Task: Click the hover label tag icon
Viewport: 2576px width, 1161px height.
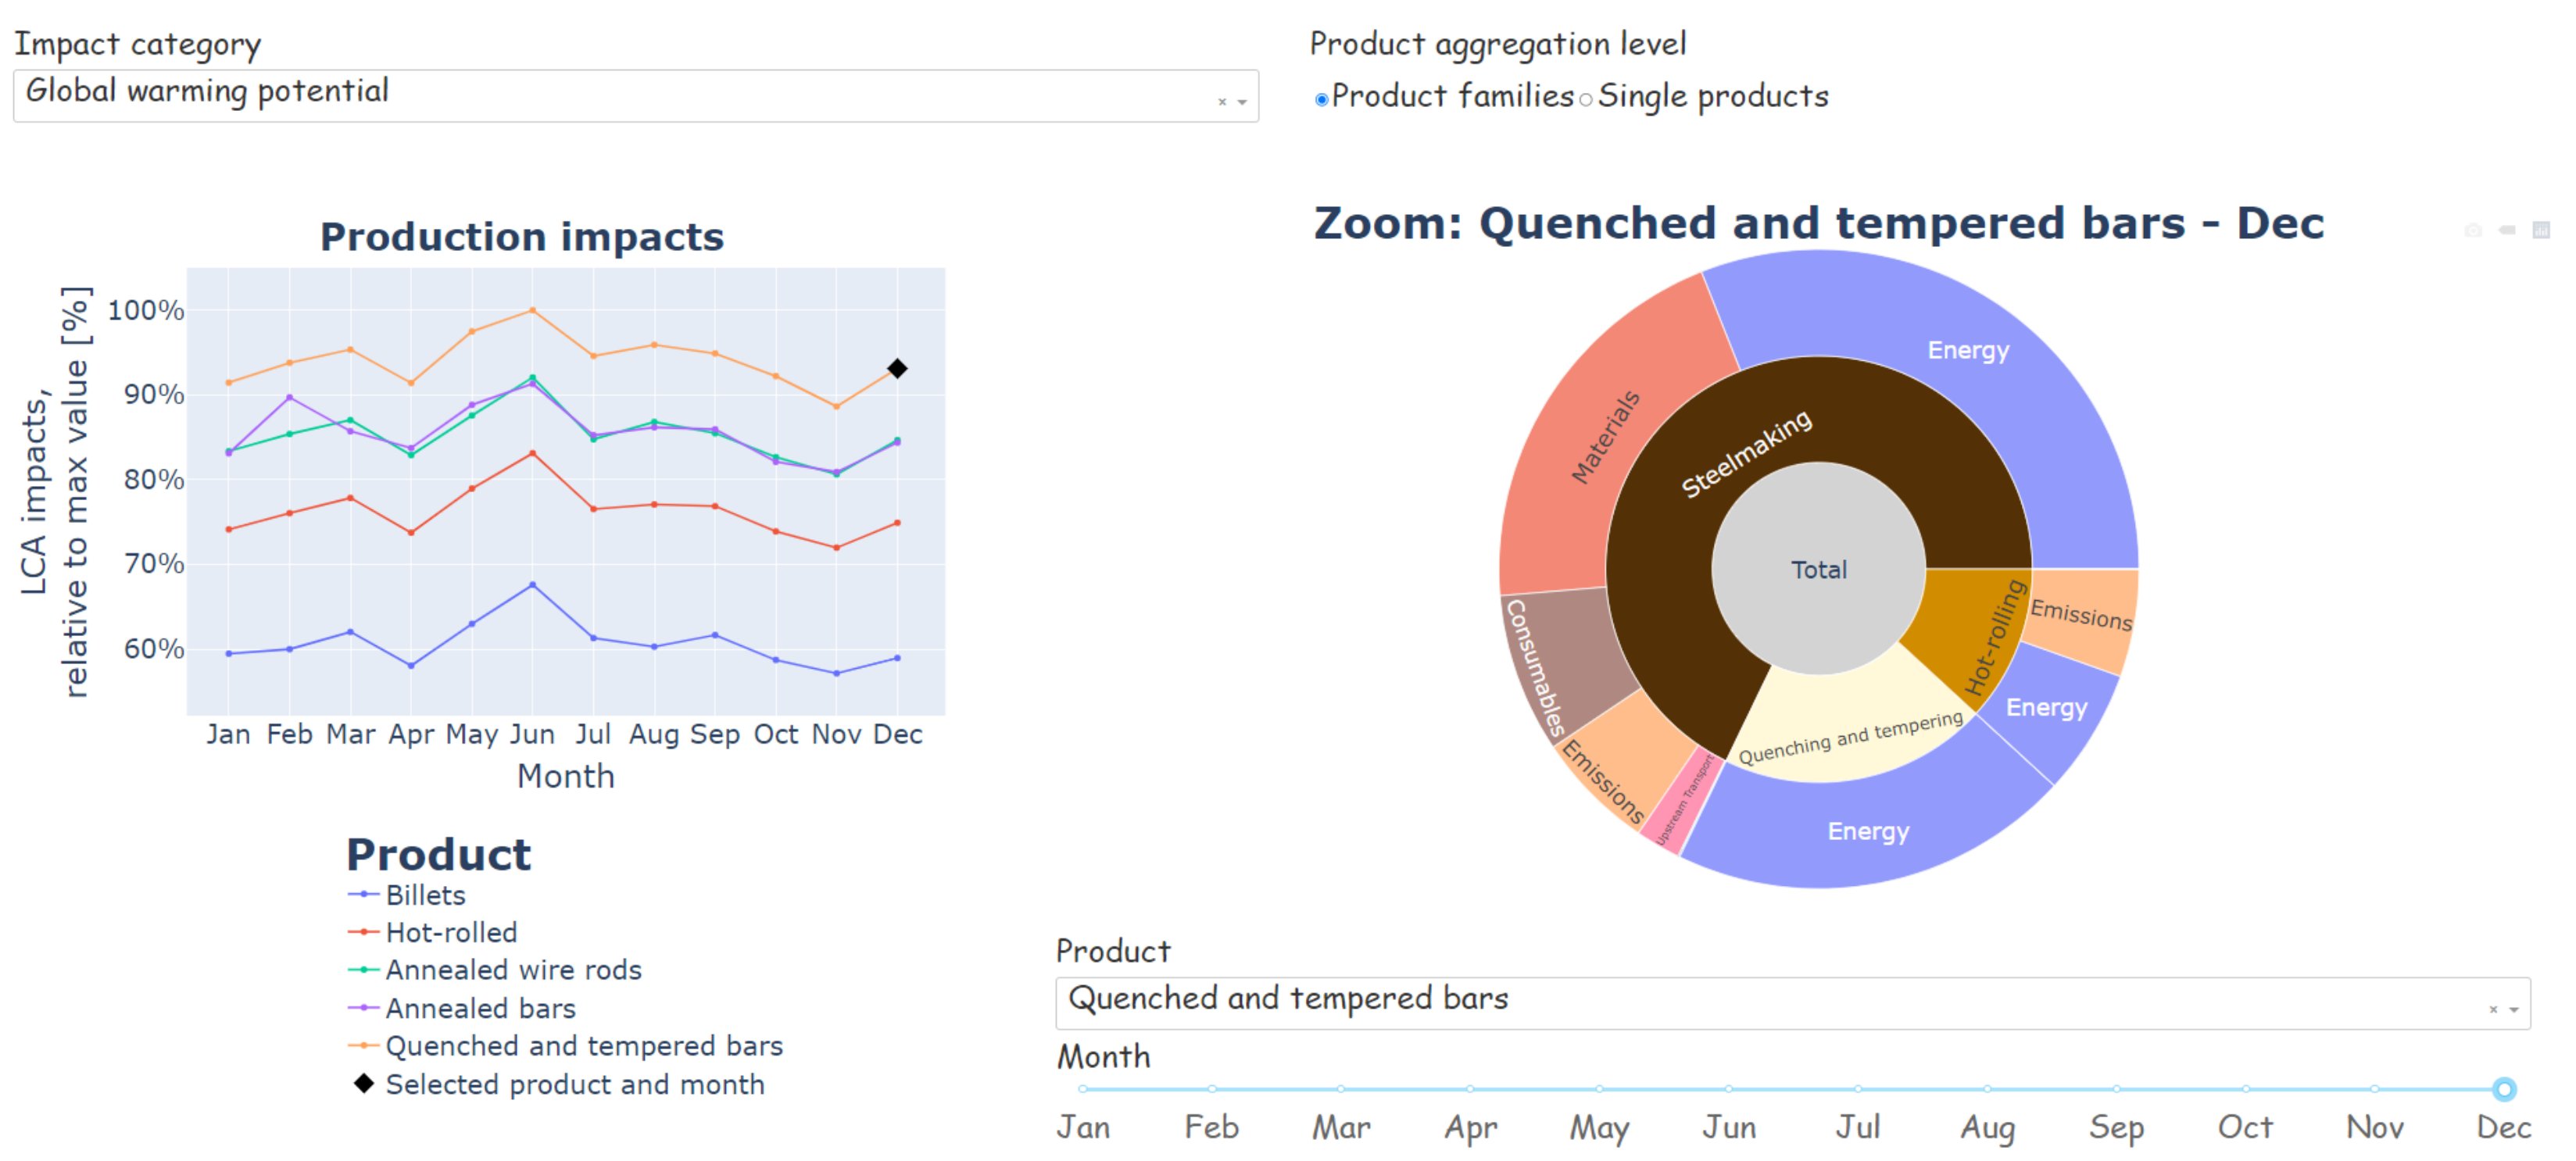Action: [2507, 230]
